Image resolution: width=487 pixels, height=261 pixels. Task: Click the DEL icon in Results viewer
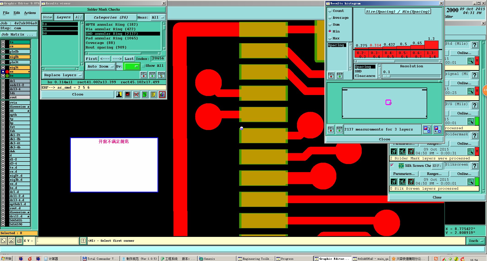(144, 75)
